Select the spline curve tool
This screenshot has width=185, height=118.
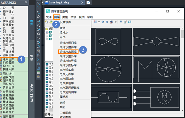click(38, 38)
